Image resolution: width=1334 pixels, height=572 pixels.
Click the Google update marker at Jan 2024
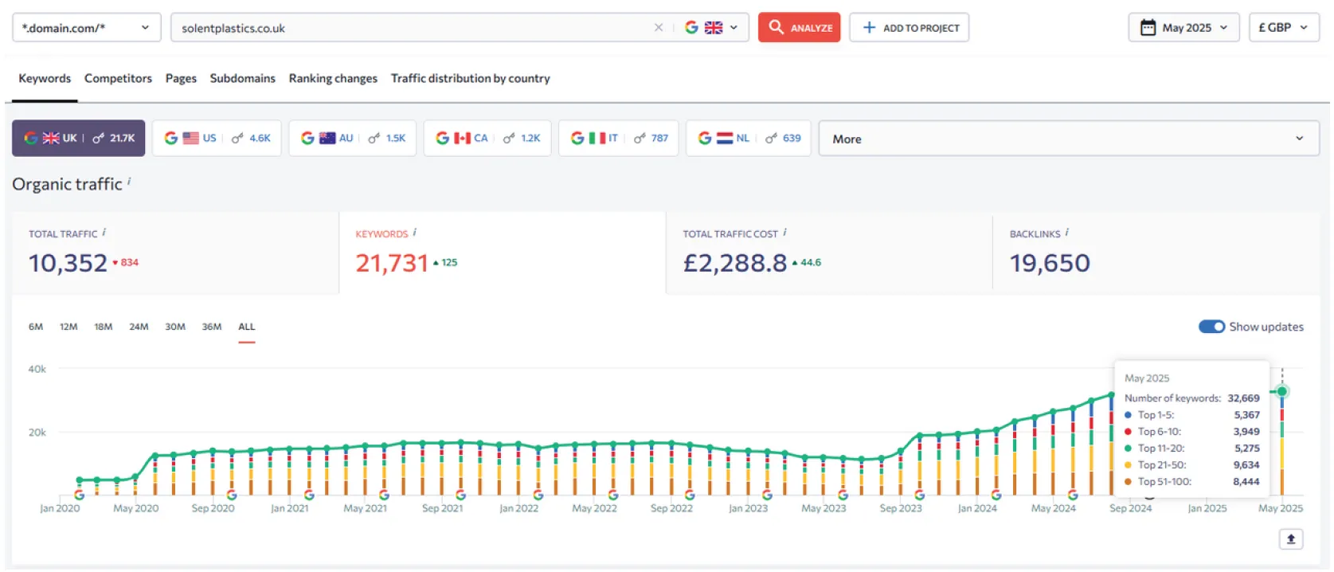[996, 496]
